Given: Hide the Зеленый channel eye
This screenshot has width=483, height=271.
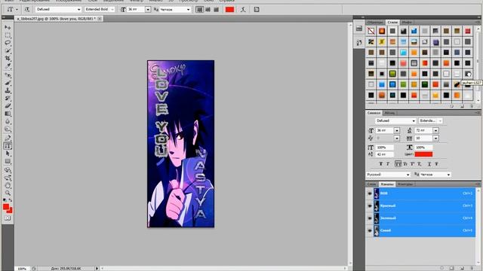Looking at the screenshot, I should point(370,218).
